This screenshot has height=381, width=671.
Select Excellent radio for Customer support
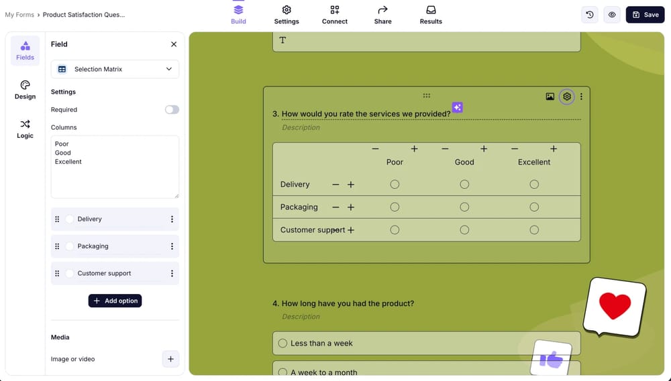coord(534,230)
